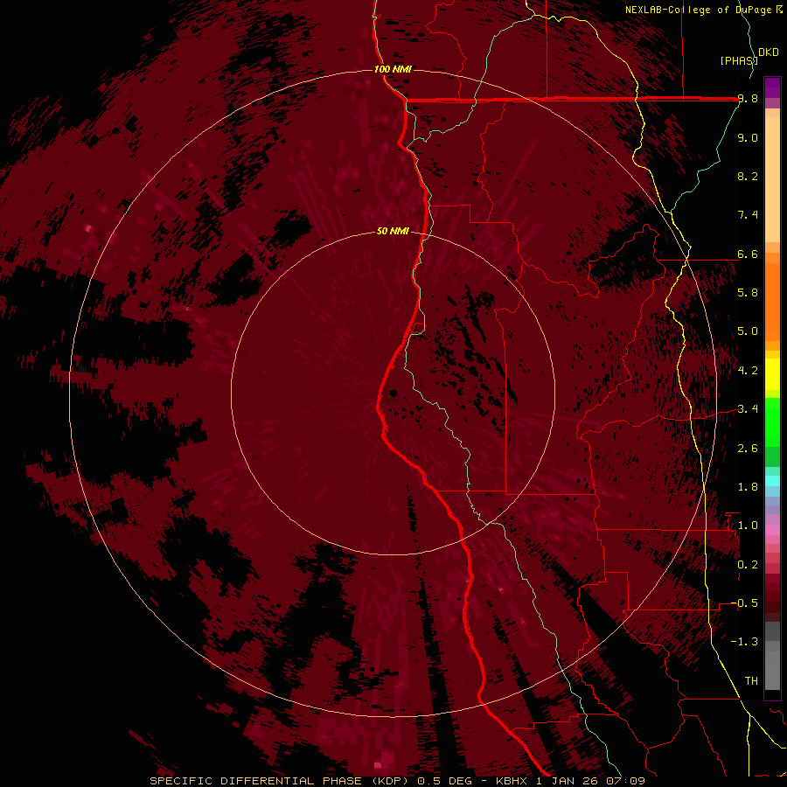Click the -1.3 scale label
The image size is (787, 787).
tap(744, 642)
